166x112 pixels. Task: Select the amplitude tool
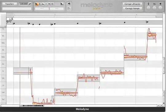[46, 4]
